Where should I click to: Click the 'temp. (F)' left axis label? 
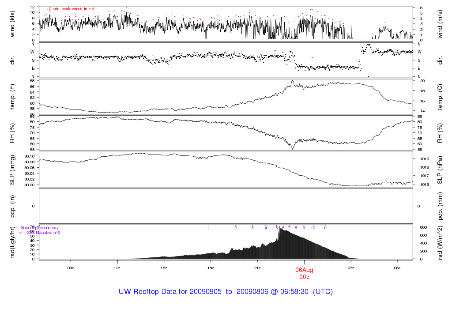click(12, 97)
